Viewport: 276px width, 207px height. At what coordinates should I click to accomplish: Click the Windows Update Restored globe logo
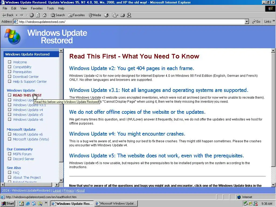coord(12,36)
